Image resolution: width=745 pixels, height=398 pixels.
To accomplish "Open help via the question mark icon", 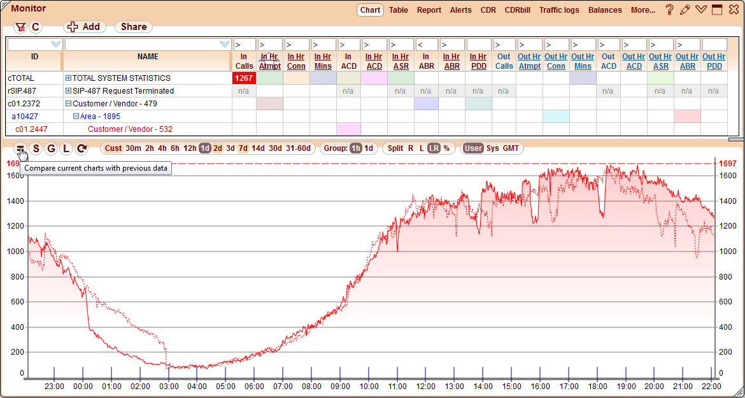I will point(668,10).
